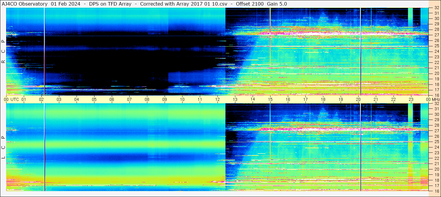Click the vertical "L C P" panel label
441x197 pixels.
tap(3, 147)
